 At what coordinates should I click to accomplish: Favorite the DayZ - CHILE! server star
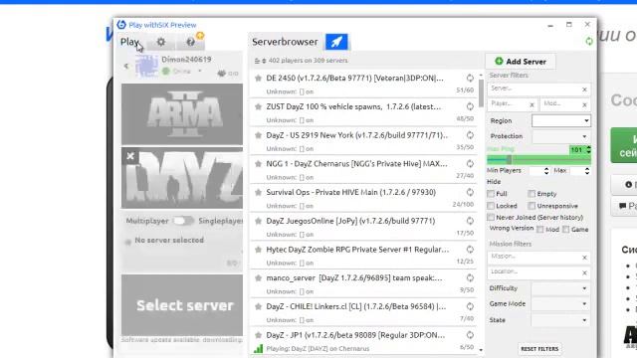[258, 306]
